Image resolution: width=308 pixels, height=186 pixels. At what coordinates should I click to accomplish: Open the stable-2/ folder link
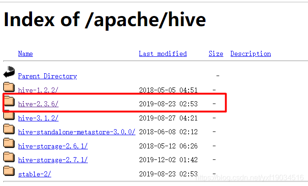(35, 174)
